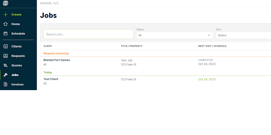Open the Invoices label in sidebar
Viewport: 271px width, 135px height.
17,84
